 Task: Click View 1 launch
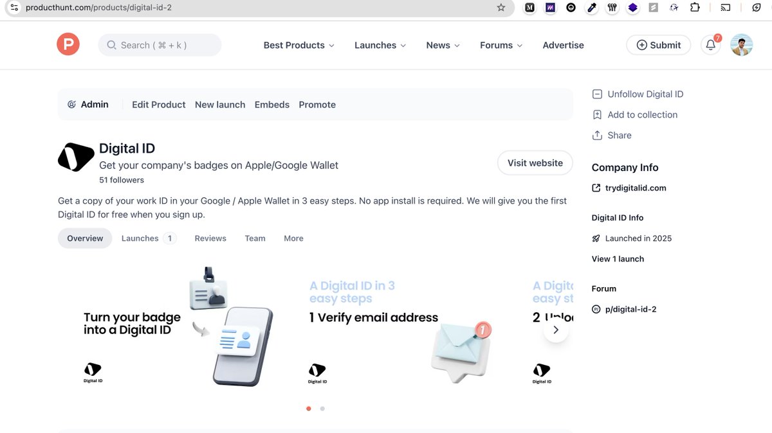[618, 259]
